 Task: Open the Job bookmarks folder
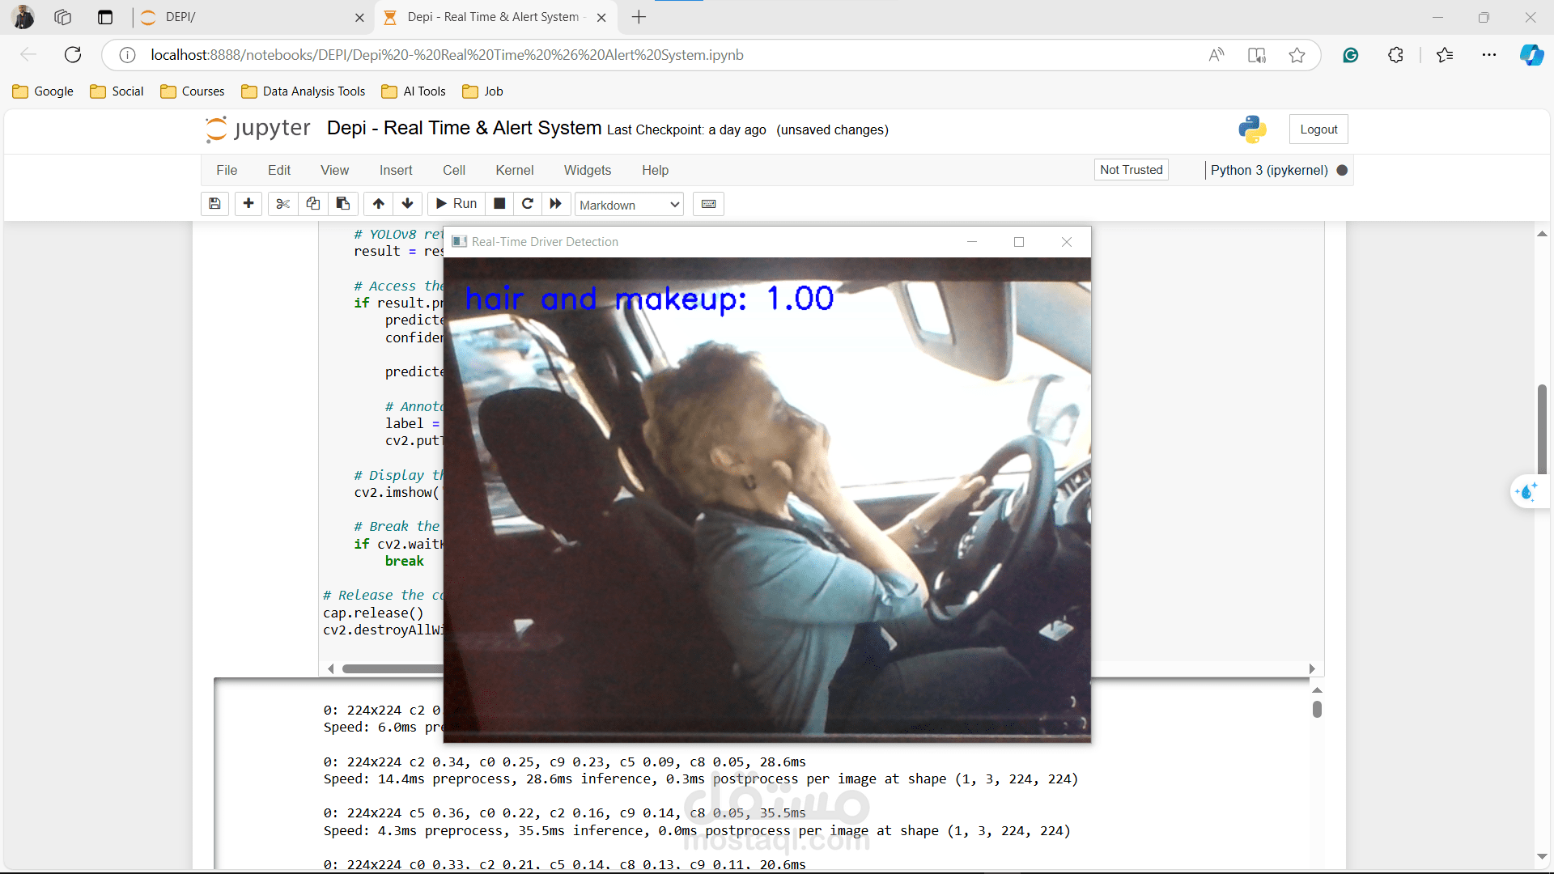coord(483,91)
